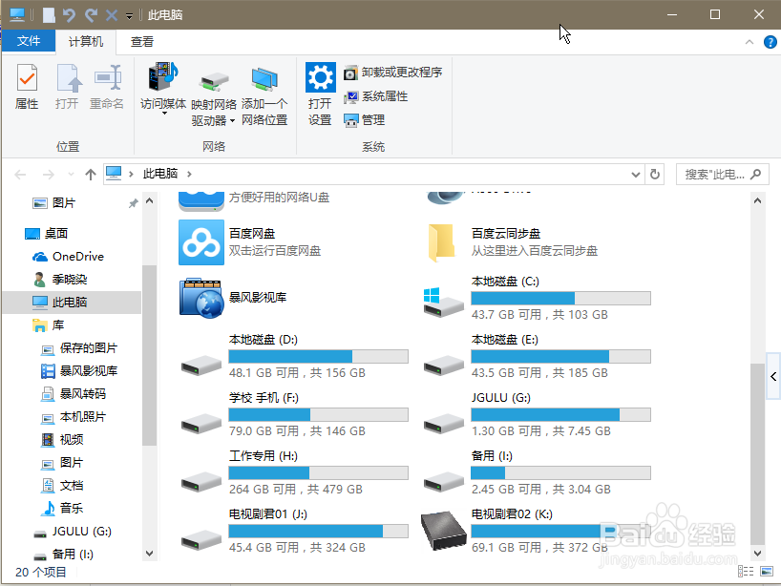Click the navigation pane scroll down arrow

point(150,554)
